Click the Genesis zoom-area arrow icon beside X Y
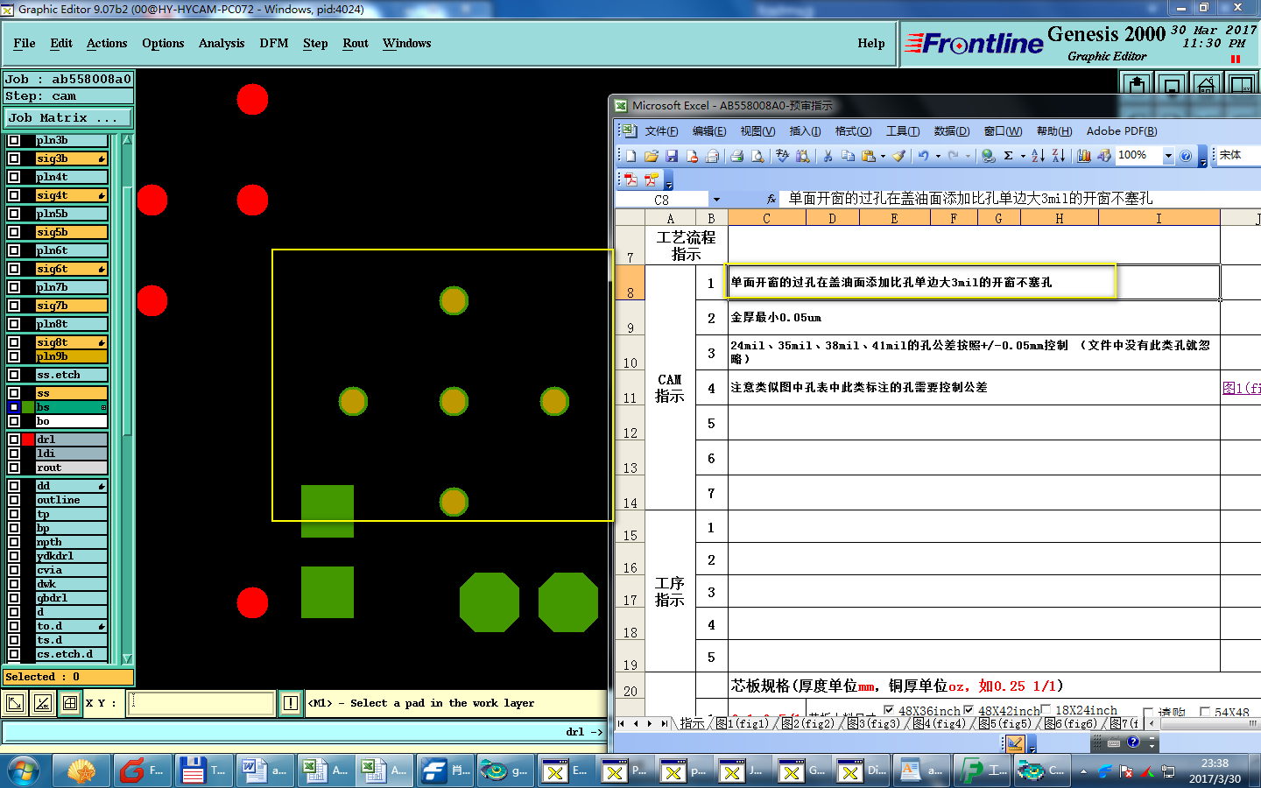The height and width of the screenshot is (788, 1261). tap(15, 703)
